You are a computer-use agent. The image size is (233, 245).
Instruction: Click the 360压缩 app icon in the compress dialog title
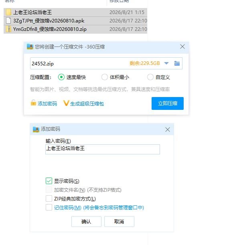click(x=30, y=47)
